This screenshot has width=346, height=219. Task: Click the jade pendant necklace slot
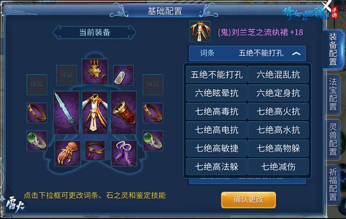coord(123,75)
